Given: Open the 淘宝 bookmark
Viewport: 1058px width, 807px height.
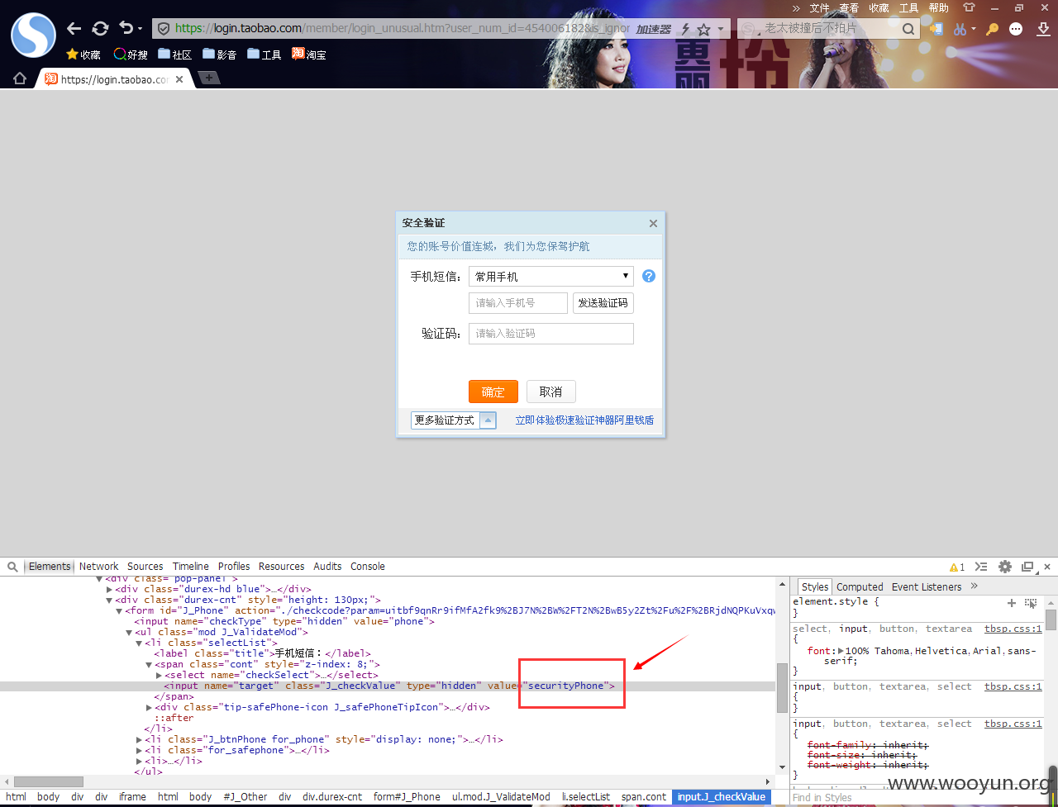Looking at the screenshot, I should (x=308, y=55).
